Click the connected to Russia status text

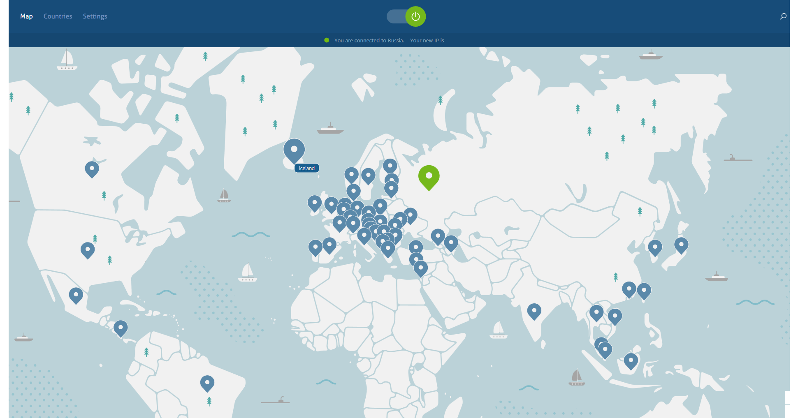tap(369, 40)
